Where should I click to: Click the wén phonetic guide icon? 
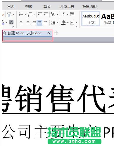click(x=9, y=14)
